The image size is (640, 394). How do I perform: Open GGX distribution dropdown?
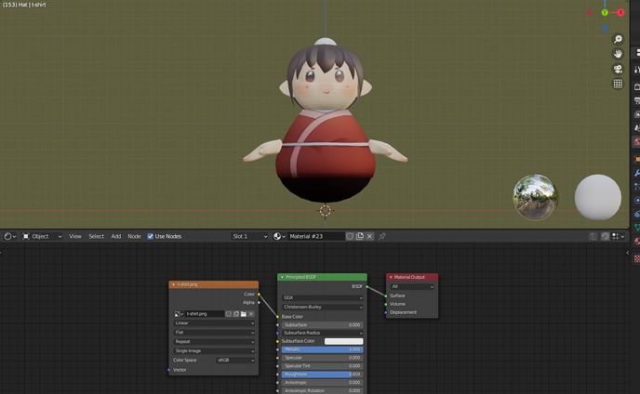click(x=322, y=297)
